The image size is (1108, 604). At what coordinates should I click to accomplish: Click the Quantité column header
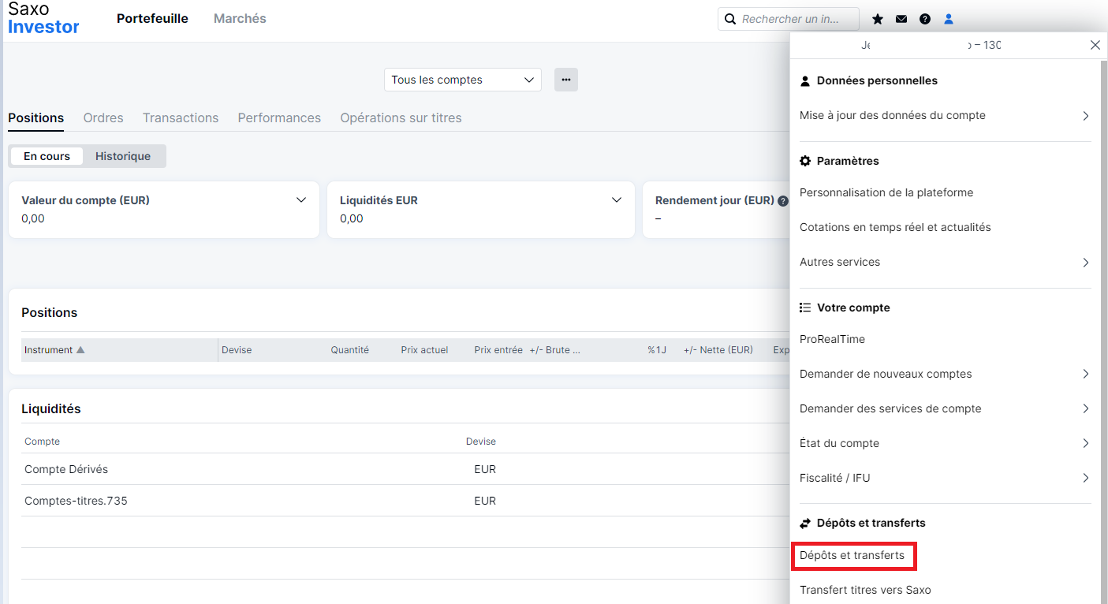click(x=349, y=350)
